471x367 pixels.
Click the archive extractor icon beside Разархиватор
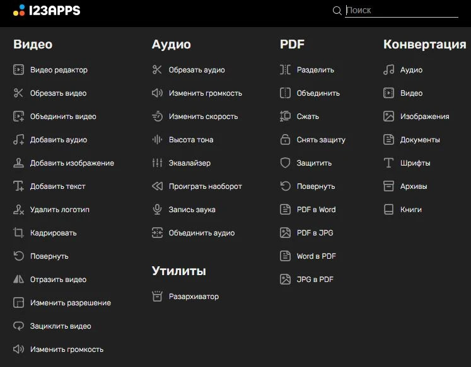pyautogui.click(x=157, y=296)
